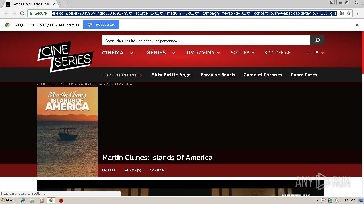Screen dimensions: 364x204
Task: Click the volume speaker tray icon
Action: click(x=337, y=200)
